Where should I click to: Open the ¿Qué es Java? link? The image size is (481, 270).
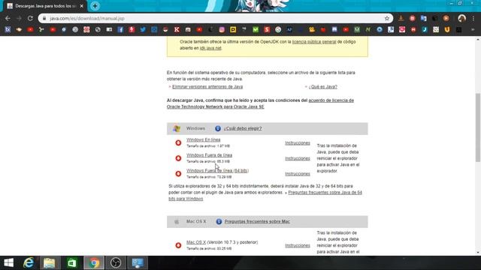click(323, 87)
